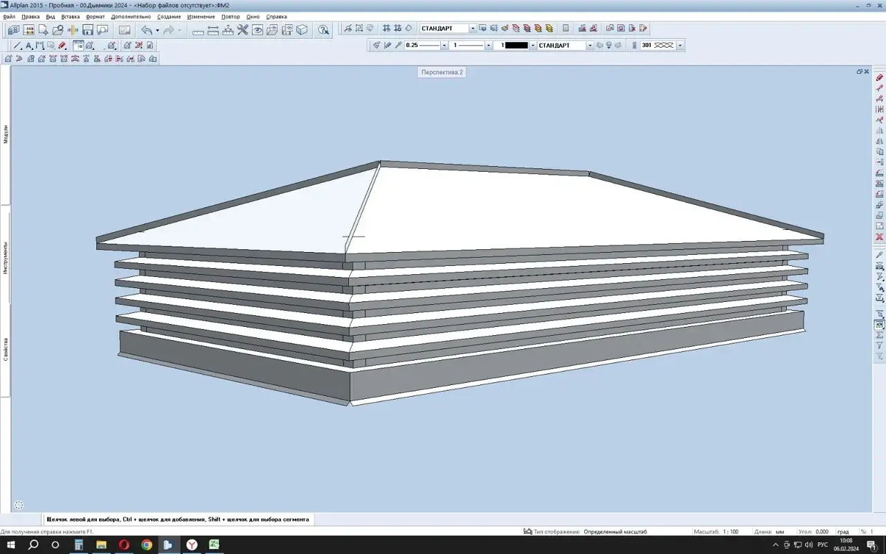Click the Save diskette icon
The image size is (886, 554).
[x=88, y=30]
